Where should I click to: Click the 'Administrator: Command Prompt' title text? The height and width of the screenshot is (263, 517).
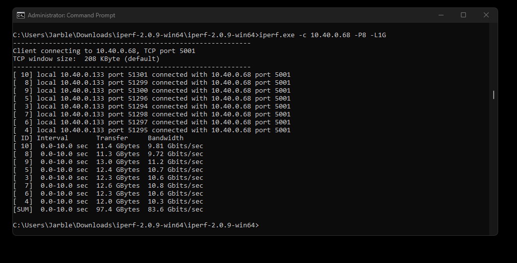tap(71, 15)
